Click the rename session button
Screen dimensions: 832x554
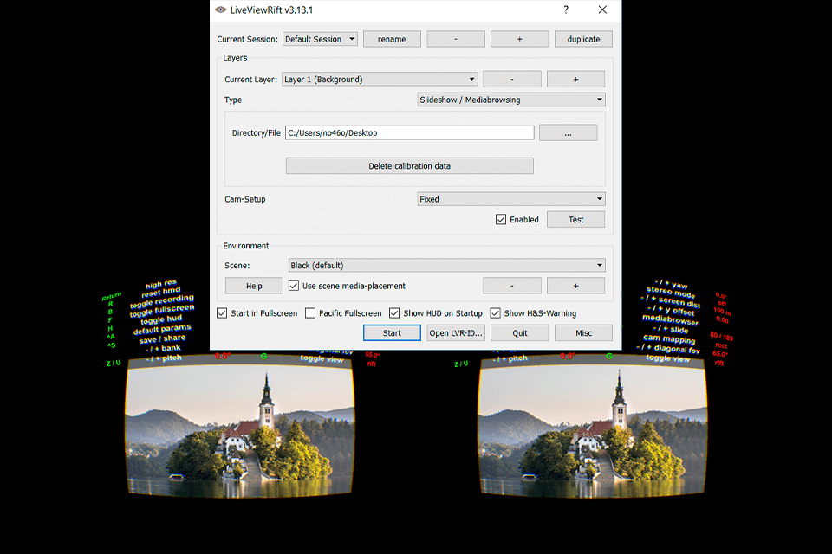(x=392, y=39)
